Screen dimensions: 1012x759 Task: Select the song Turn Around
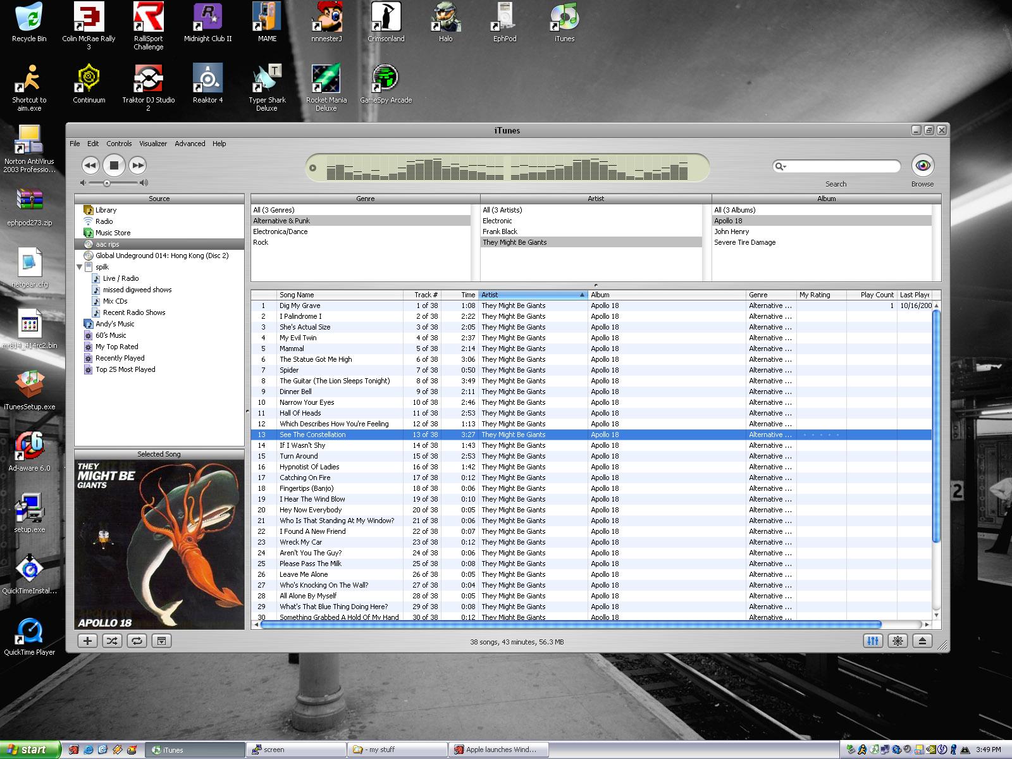pyautogui.click(x=299, y=456)
